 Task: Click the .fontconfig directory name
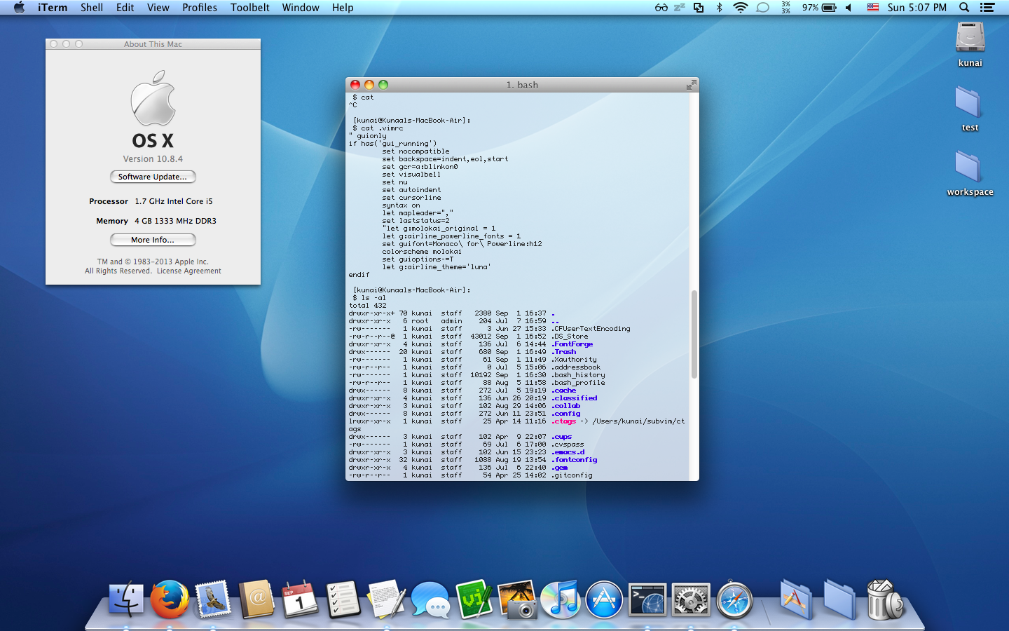click(x=574, y=460)
